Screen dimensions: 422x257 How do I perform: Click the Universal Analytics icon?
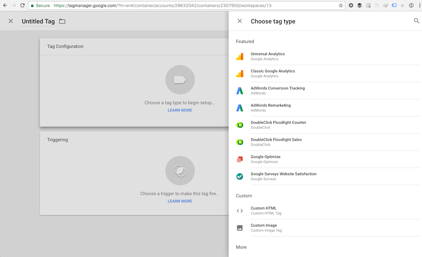pos(240,56)
